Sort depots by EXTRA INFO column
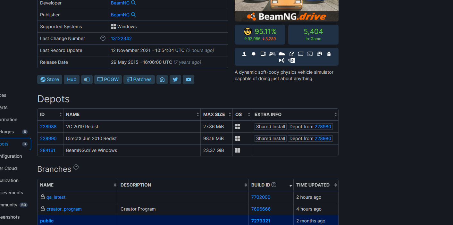The height and width of the screenshot is (225, 453). (x=295, y=114)
